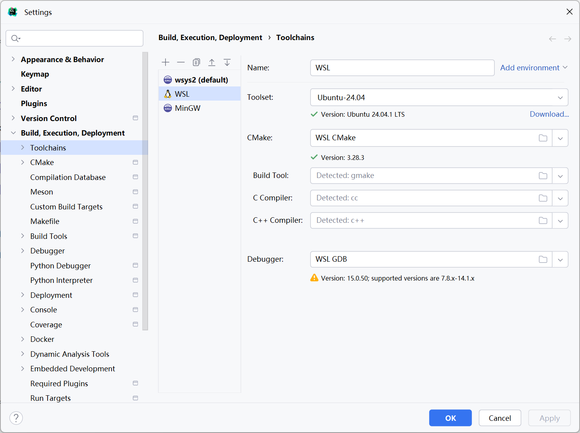
Task: Navigate back with the left arrow
Action: [552, 39]
